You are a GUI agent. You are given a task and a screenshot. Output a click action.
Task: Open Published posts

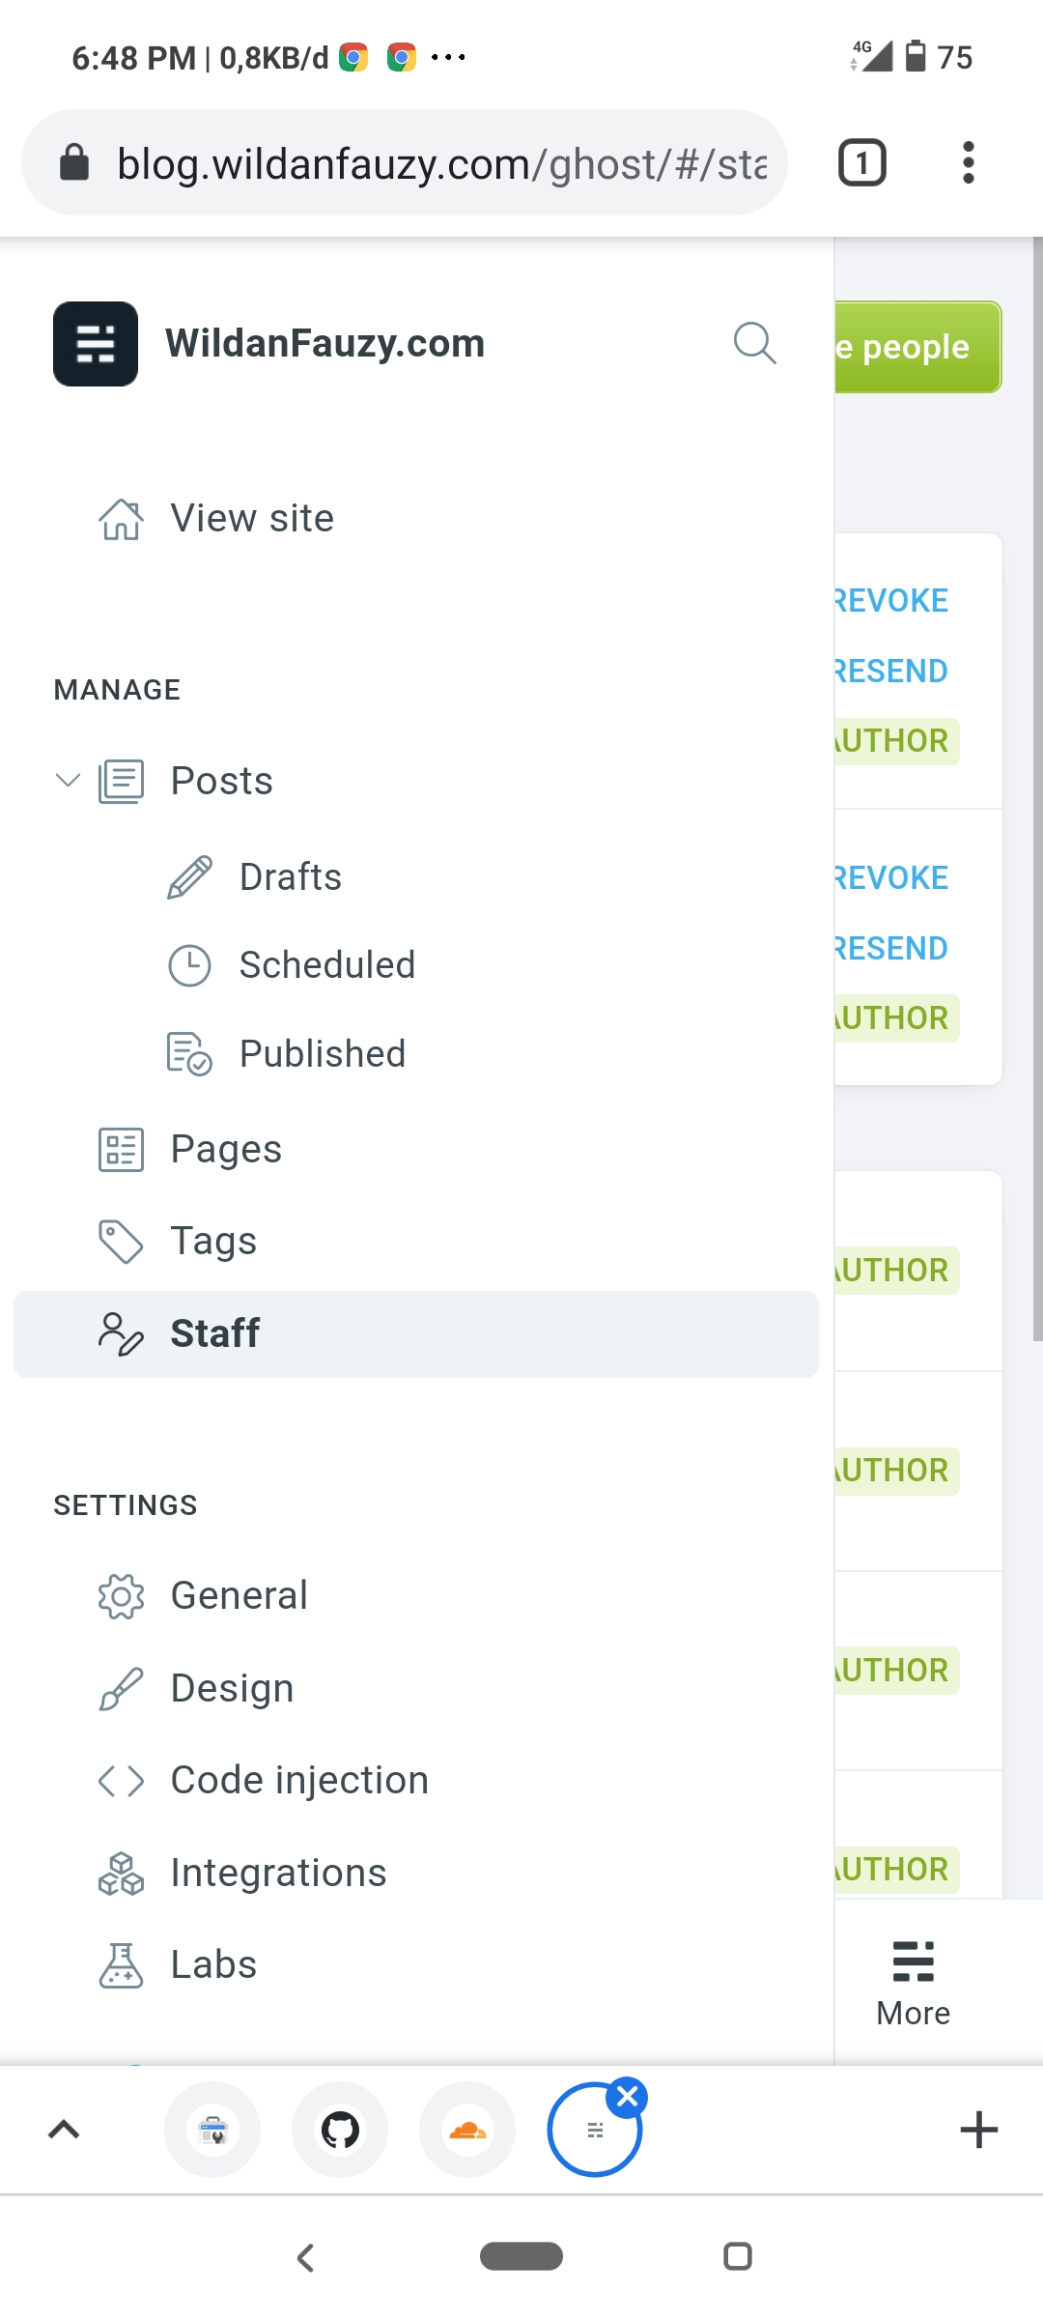coord(322,1054)
